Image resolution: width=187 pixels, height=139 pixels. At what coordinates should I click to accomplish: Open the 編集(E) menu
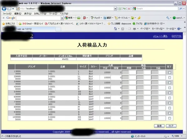click(x=18, y=14)
